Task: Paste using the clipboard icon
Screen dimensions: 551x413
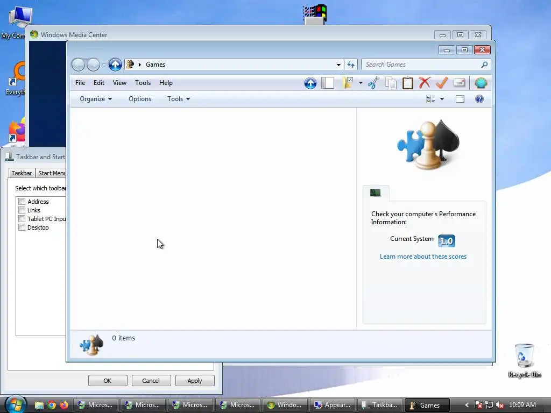Action: click(x=408, y=83)
